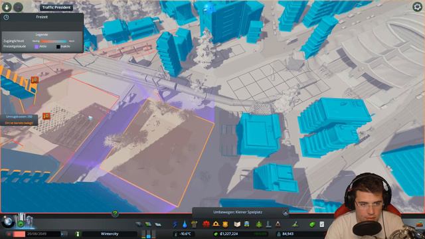Click the black Inaktiv legend swatch

(x=58, y=46)
